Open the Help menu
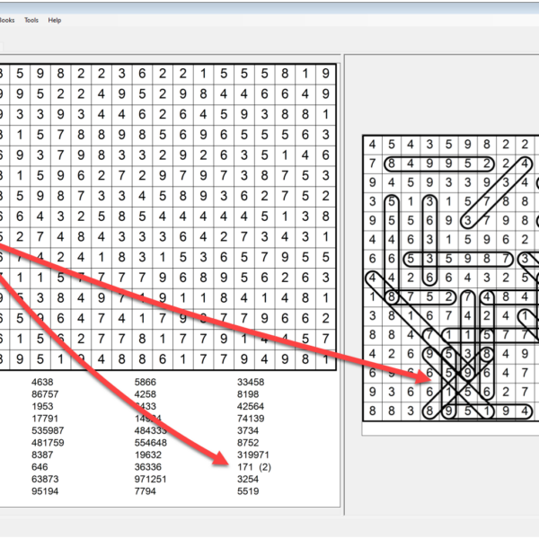The image size is (539, 539). pos(55,20)
